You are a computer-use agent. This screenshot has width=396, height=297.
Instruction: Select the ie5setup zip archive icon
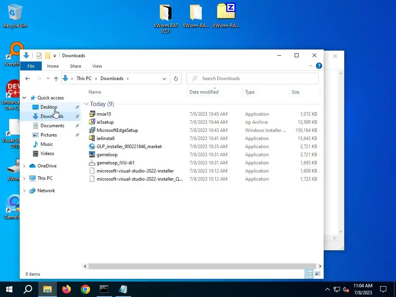pyautogui.click(x=92, y=122)
